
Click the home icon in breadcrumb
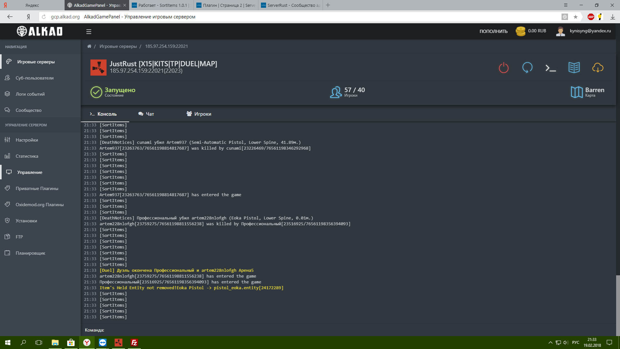click(89, 46)
